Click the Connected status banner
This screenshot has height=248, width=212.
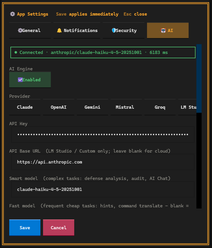pos(103,52)
